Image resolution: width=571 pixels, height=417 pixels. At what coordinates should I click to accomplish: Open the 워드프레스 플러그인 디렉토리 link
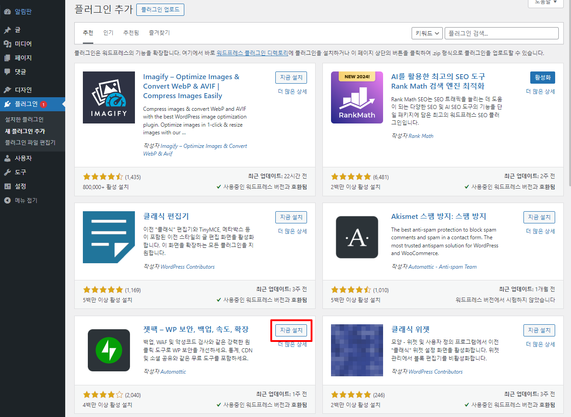click(252, 53)
